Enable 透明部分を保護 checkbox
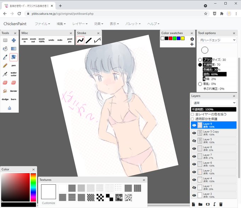The width and height of the screenshot is (241, 208). click(192, 119)
